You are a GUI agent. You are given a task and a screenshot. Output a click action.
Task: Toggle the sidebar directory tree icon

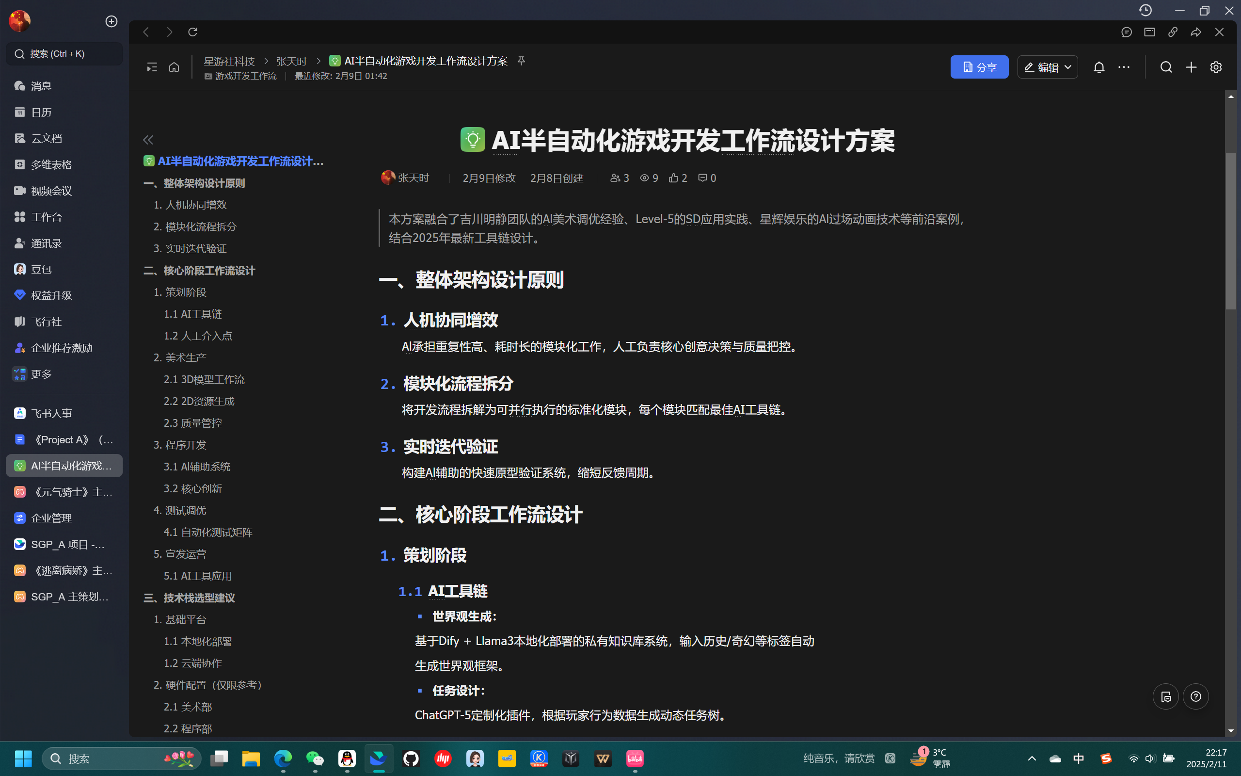(152, 67)
